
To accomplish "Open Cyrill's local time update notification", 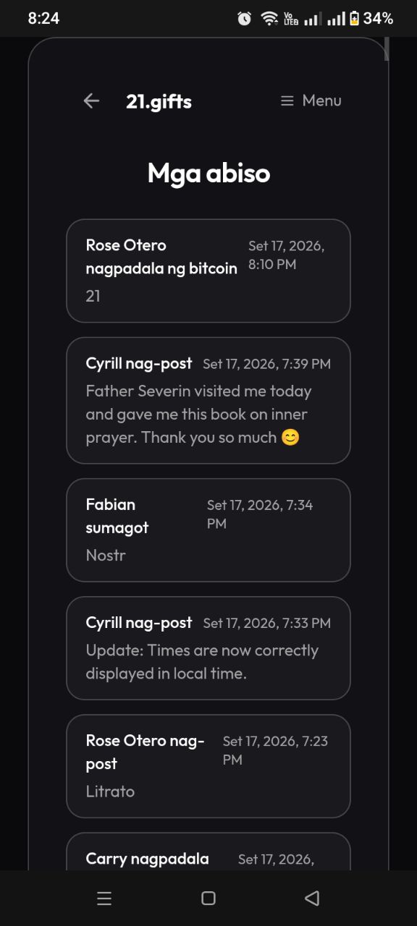I will tap(208, 647).
